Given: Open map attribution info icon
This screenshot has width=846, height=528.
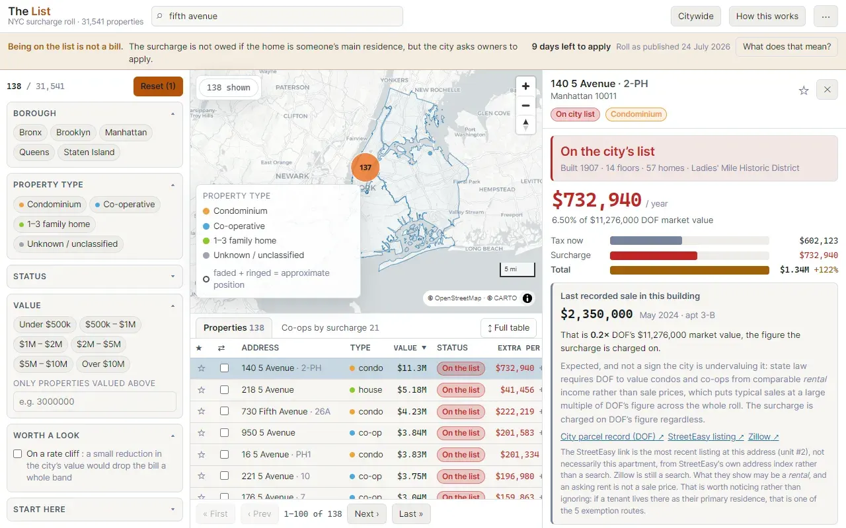Looking at the screenshot, I should click(527, 298).
